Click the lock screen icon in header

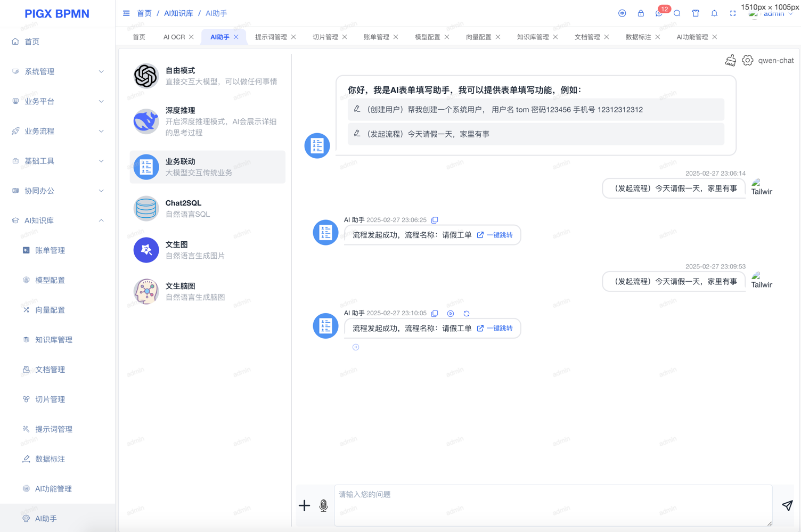(x=641, y=13)
